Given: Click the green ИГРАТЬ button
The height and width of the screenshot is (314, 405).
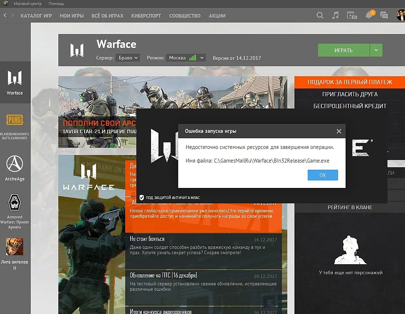Looking at the screenshot, I should coord(344,50).
